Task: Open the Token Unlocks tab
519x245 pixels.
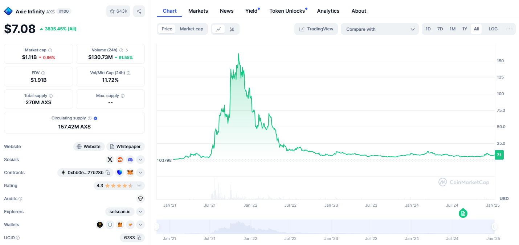Action: [x=287, y=11]
